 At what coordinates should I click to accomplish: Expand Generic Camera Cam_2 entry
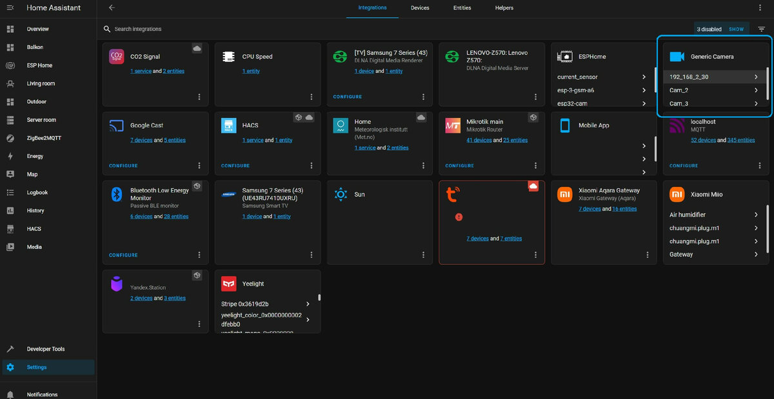(x=715, y=90)
